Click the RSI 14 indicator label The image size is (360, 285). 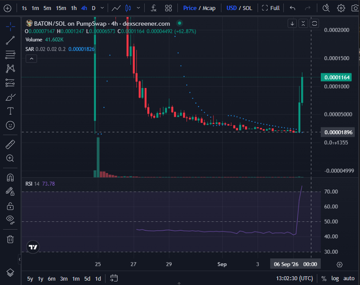32,184
